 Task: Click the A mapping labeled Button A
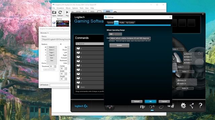click(x=52, y=47)
